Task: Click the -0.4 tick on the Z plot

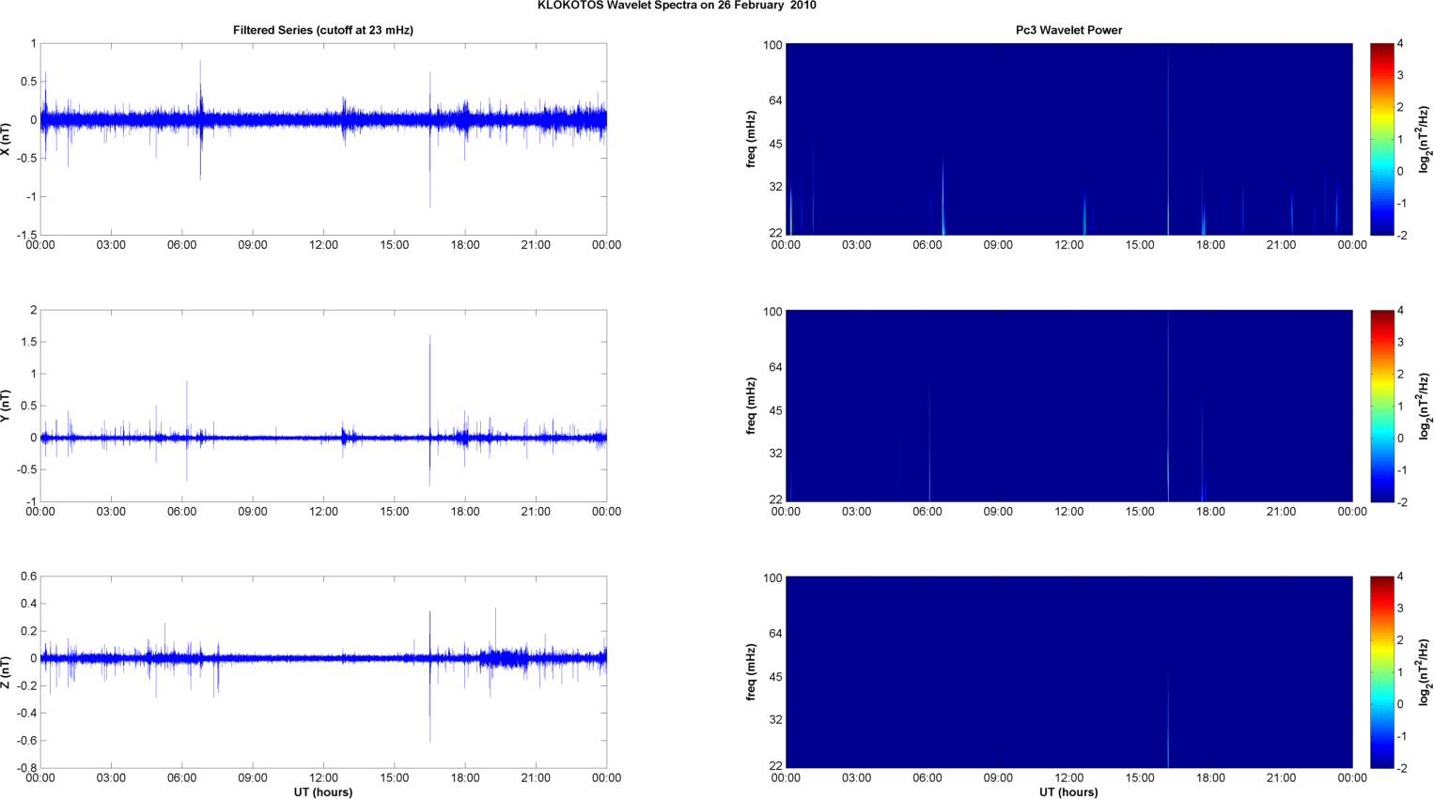Action: pos(26,714)
